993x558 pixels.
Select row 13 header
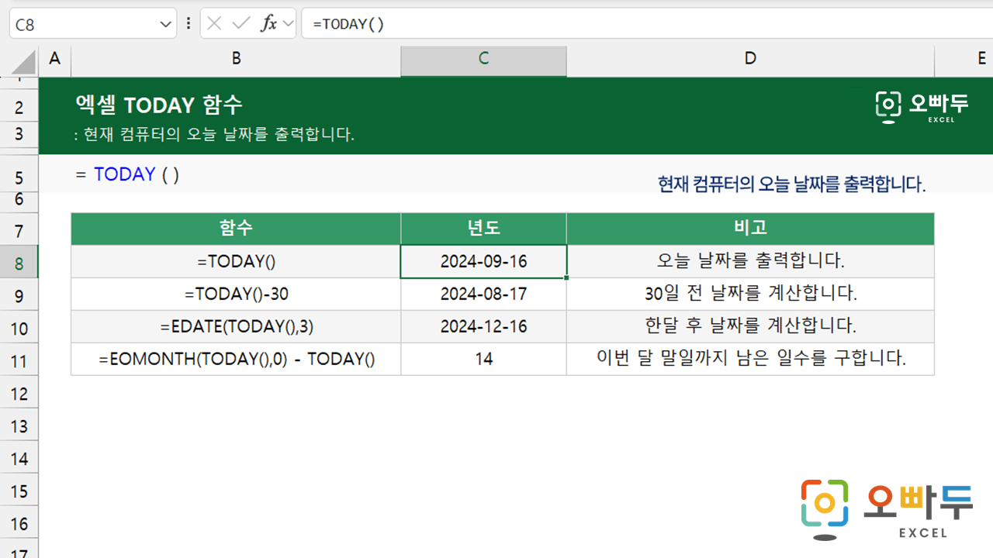pyautogui.click(x=19, y=426)
